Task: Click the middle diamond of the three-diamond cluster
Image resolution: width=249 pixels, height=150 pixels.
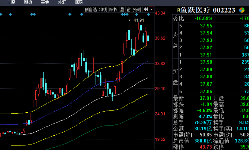Action: coord(125,15)
